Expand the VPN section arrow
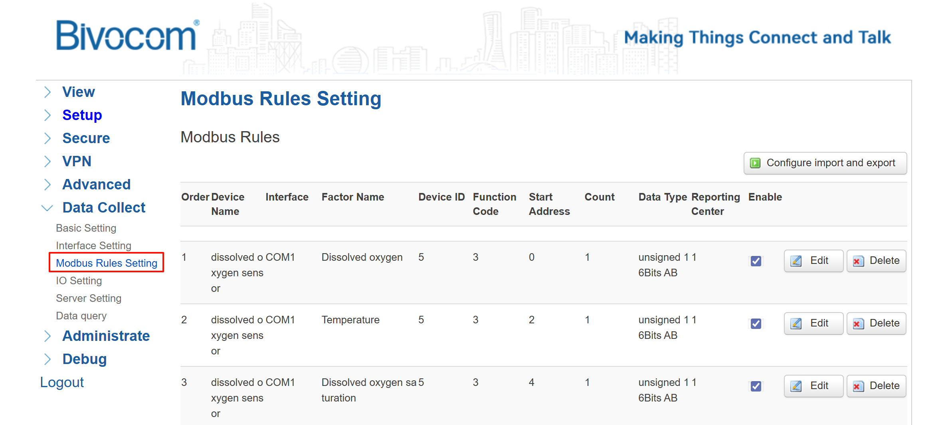Viewport: 942px width, 425px height. [x=47, y=161]
